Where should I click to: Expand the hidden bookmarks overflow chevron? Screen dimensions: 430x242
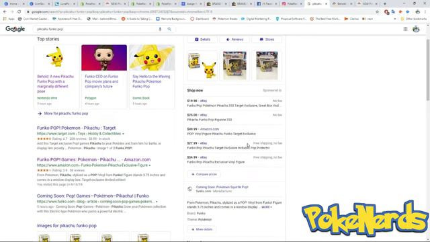[395, 19]
